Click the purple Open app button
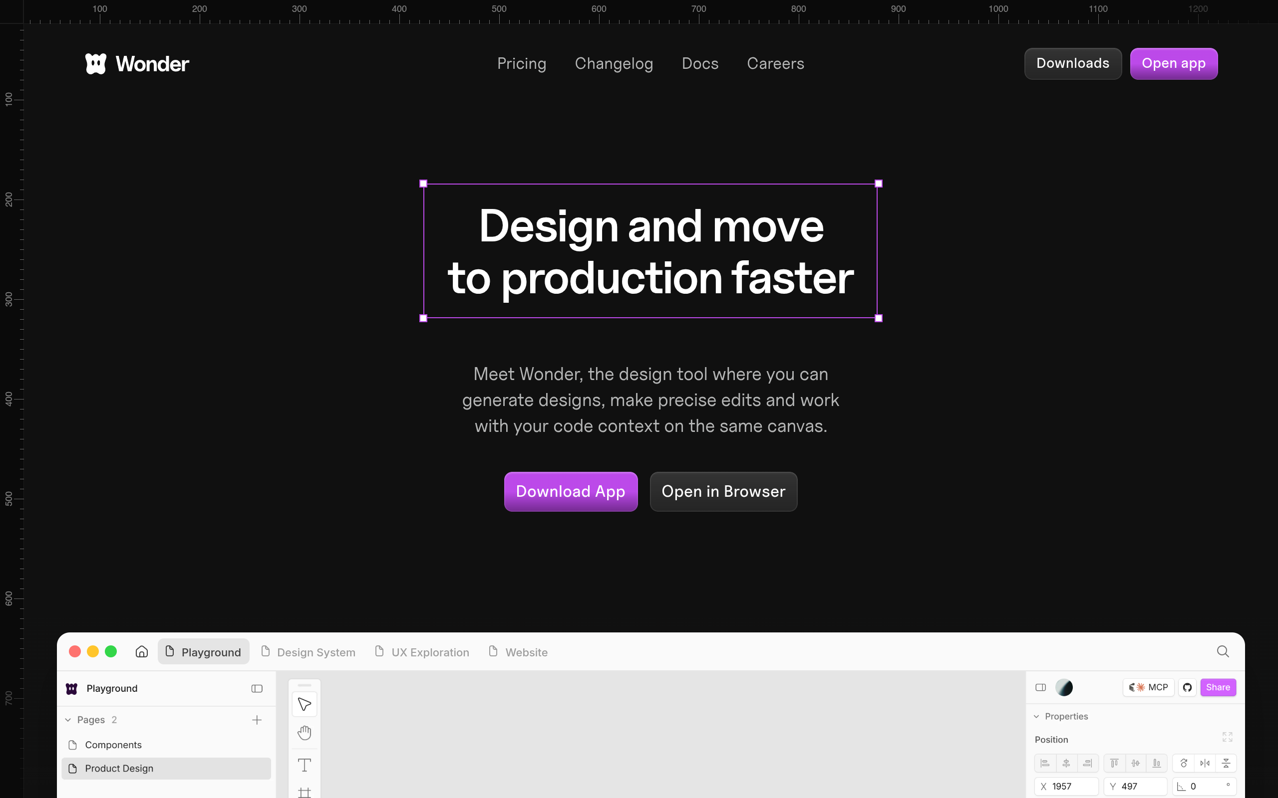The width and height of the screenshot is (1278, 798). pyautogui.click(x=1174, y=63)
